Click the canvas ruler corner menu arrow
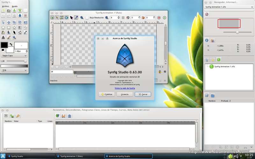Viewport: 255px width, 159px height. pos(52,22)
